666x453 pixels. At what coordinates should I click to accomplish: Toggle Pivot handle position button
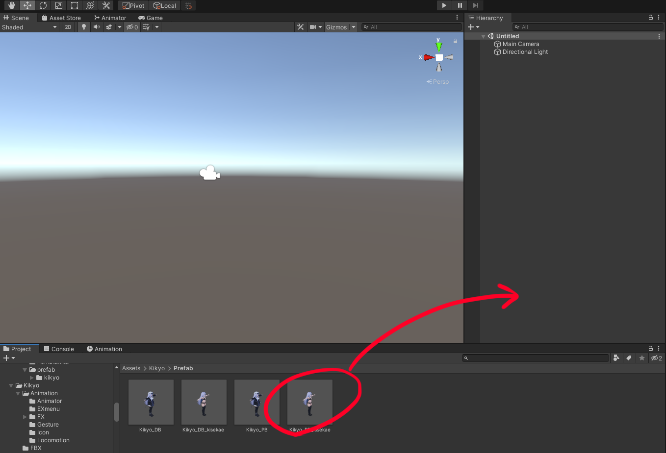[133, 5]
